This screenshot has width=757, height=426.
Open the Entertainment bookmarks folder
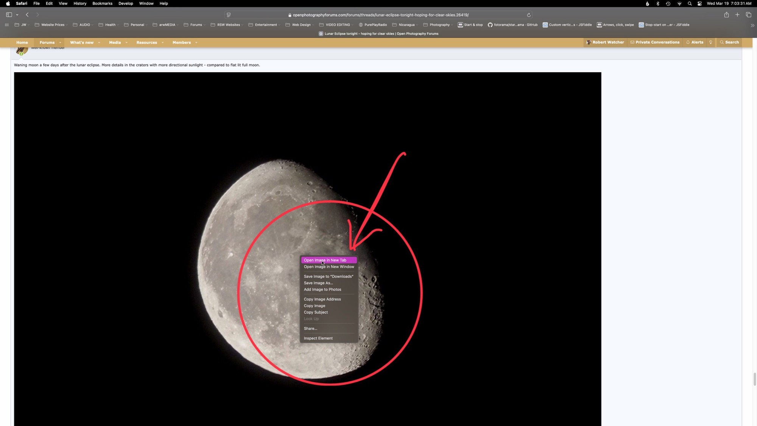pos(264,25)
